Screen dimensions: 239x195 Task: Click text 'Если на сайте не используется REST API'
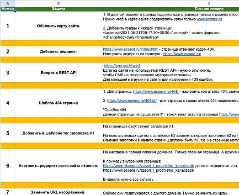point(140,70)
